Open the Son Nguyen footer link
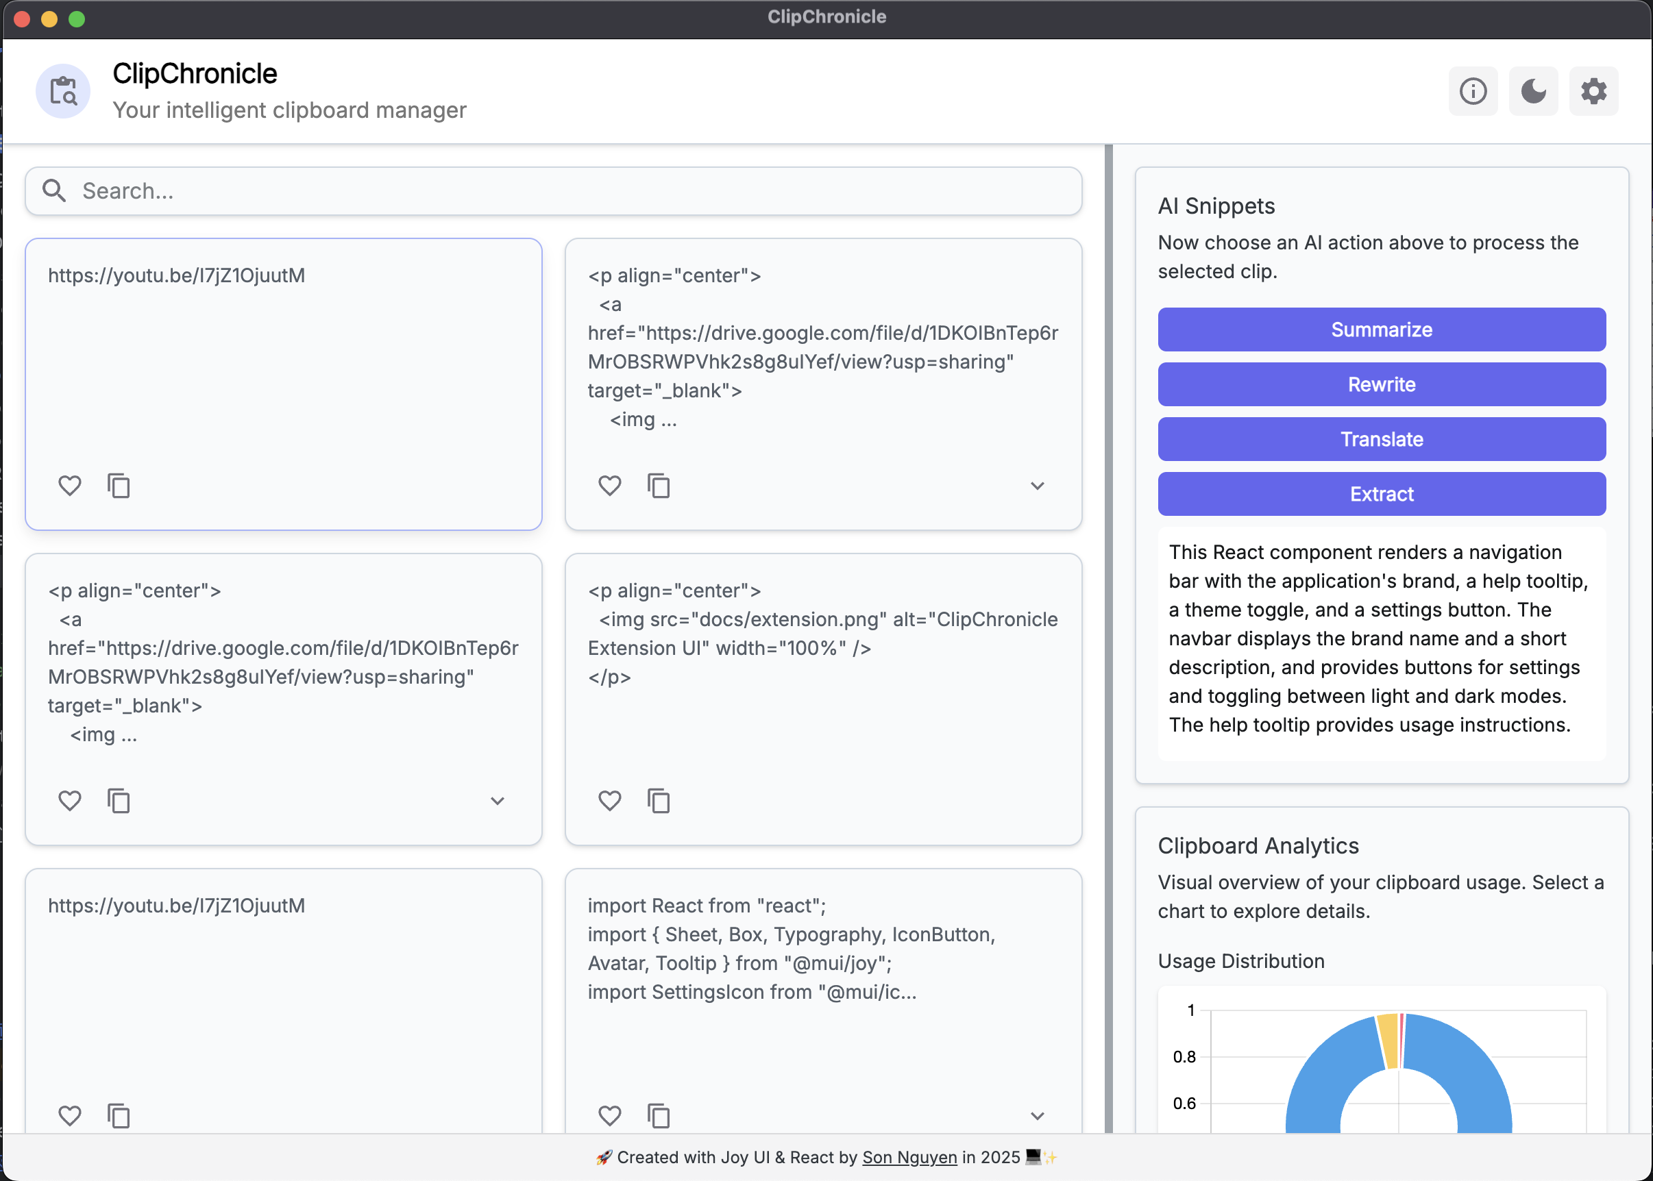Viewport: 1653px width, 1181px height. [x=909, y=1157]
